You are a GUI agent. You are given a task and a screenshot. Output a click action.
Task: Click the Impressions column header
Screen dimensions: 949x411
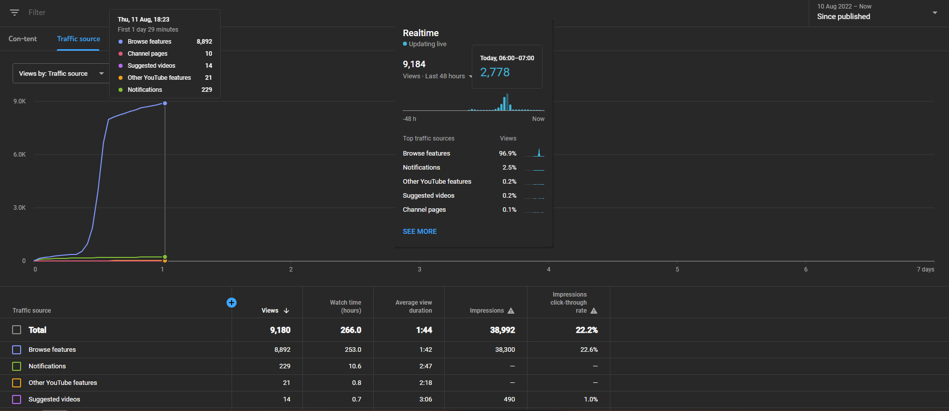coord(486,311)
